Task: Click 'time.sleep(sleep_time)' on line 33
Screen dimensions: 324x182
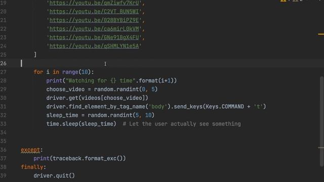Action: tap(82, 124)
